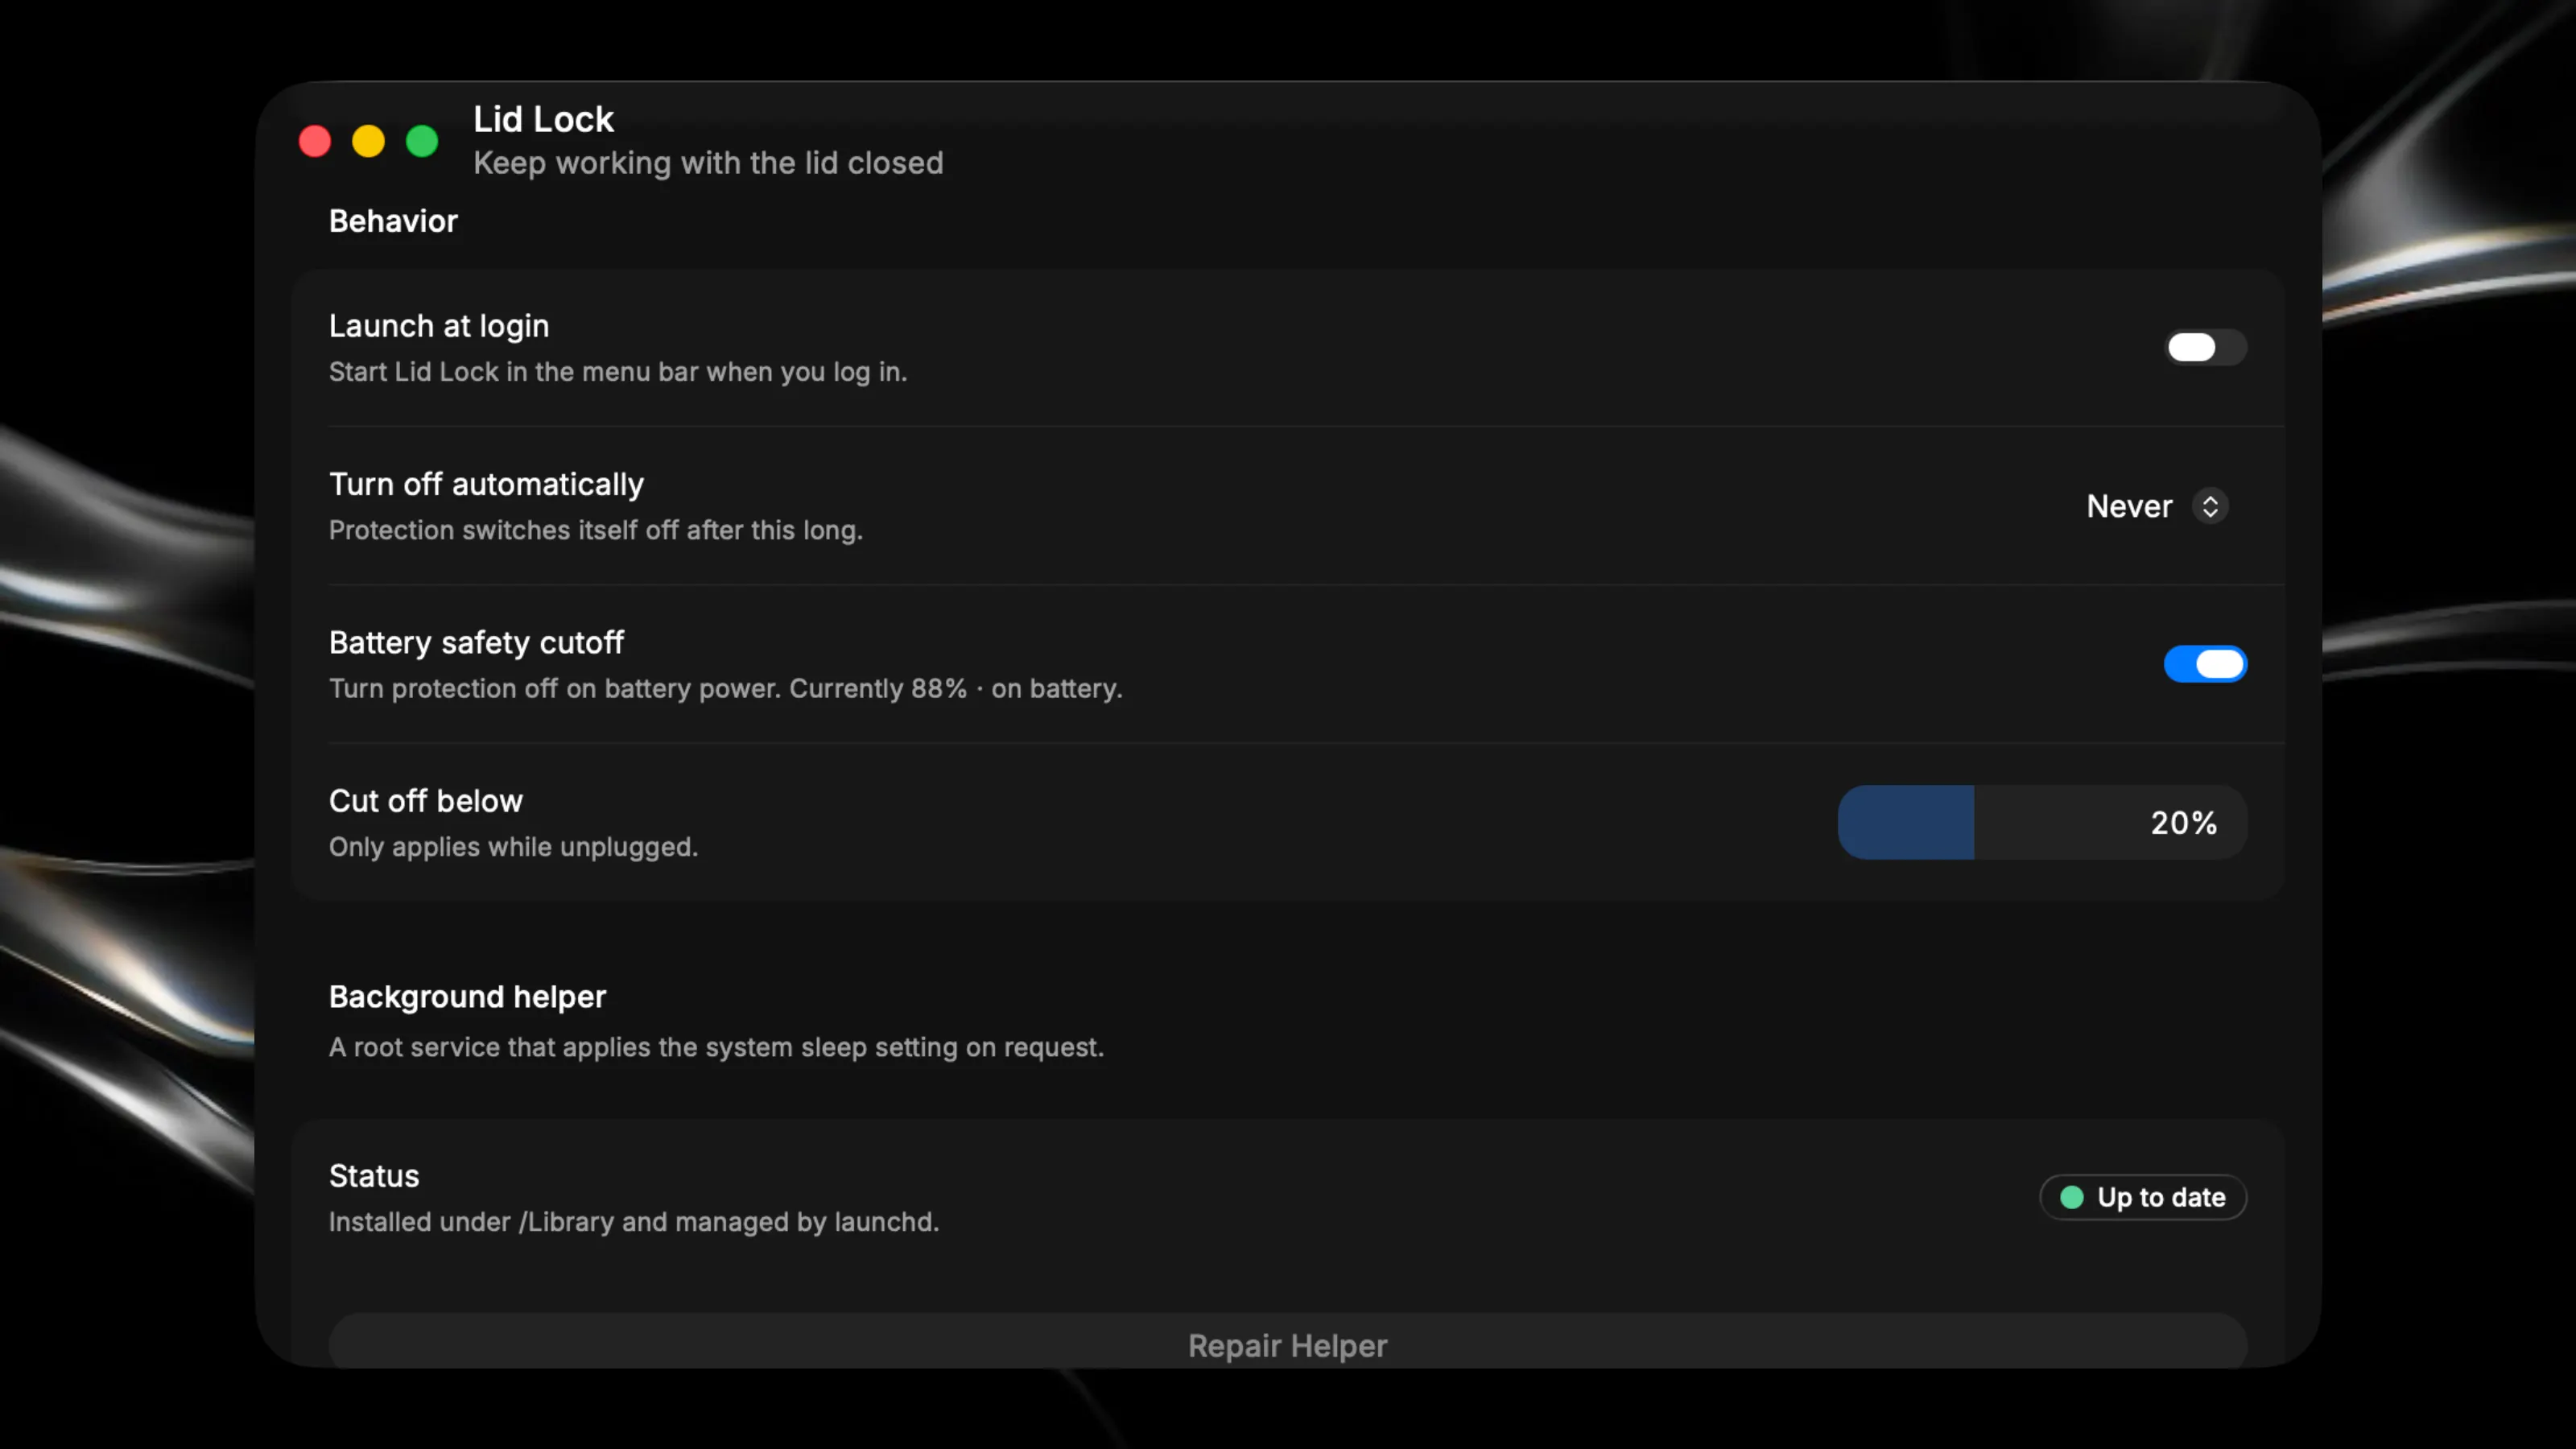Click the Battery safety cutoff label
Viewport: 2576px width, 1449px height.
476,642
